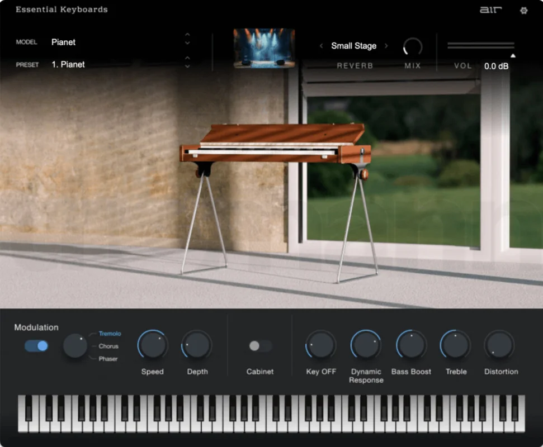543x447 pixels.
Task: Open the Small Stage reverb selector
Action: tap(353, 46)
